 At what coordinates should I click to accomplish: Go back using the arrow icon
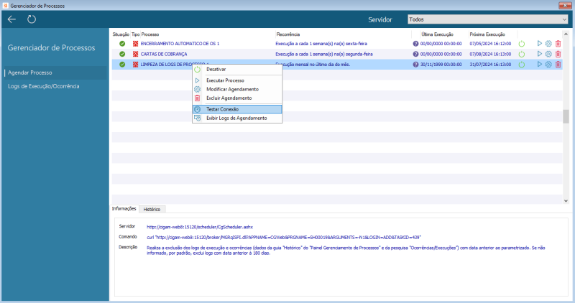pyautogui.click(x=11, y=19)
